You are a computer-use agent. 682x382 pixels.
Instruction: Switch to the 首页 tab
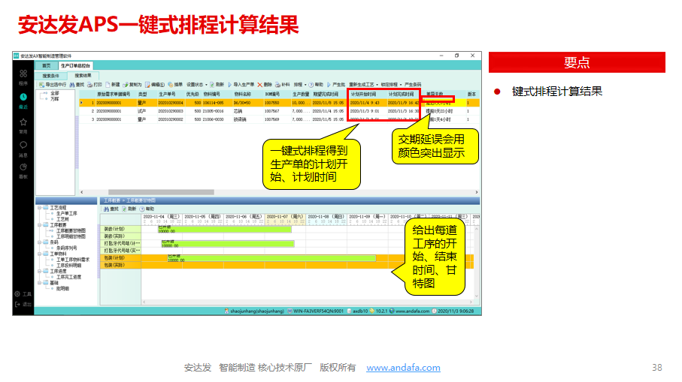click(46, 65)
